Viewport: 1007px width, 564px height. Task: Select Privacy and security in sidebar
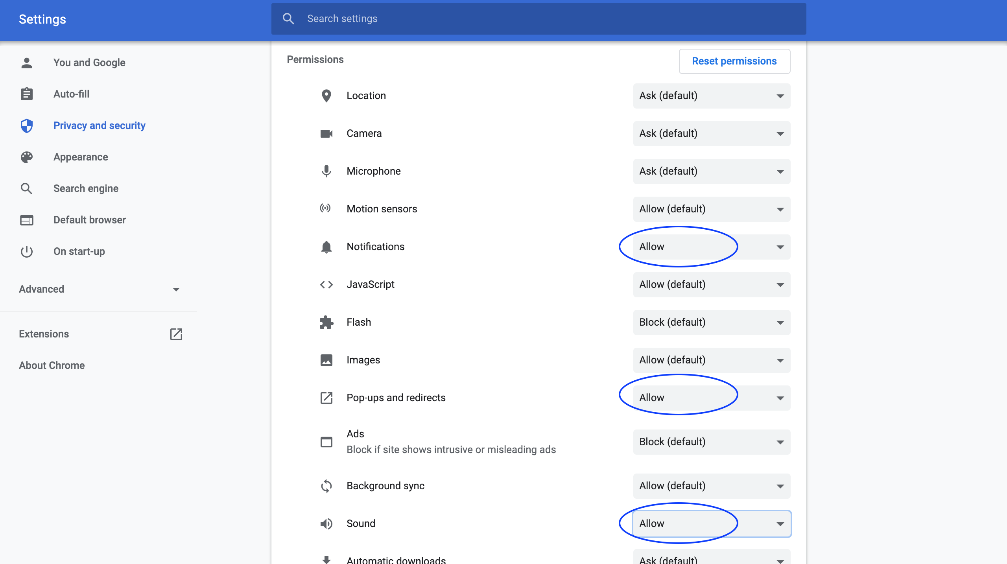coord(99,125)
